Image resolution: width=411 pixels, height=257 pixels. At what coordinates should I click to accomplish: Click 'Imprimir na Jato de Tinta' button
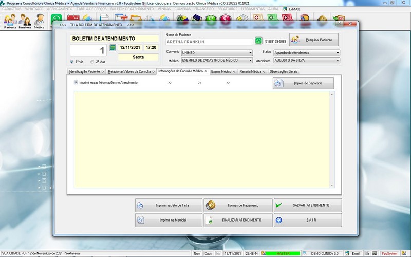click(x=169, y=205)
